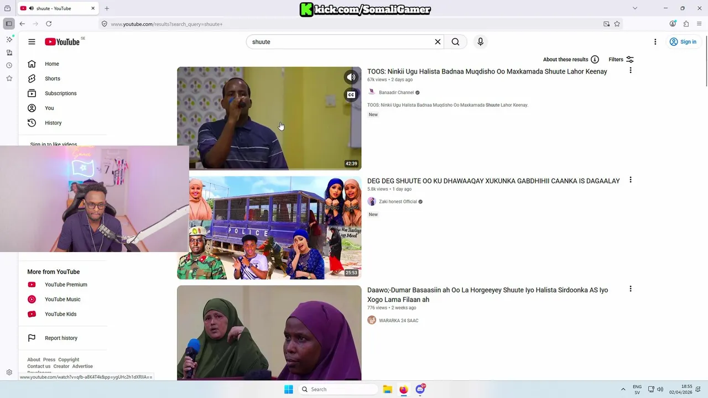Unmute the preview on first video thumbnail
Viewport: 708px width, 398px height.
351,77
